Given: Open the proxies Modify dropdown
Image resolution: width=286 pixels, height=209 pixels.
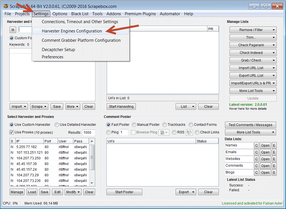Looking at the screenshot, I should 73,192.
